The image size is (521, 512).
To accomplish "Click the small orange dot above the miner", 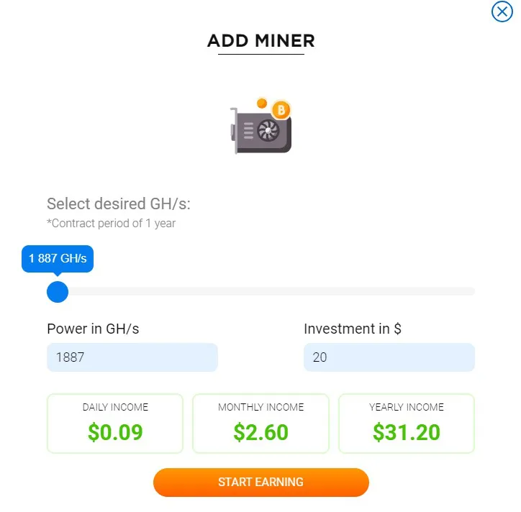I will (262, 104).
